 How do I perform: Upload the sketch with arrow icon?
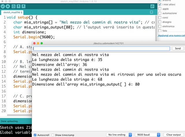(8, 6)
